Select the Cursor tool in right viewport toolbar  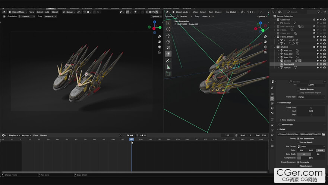[168, 29]
